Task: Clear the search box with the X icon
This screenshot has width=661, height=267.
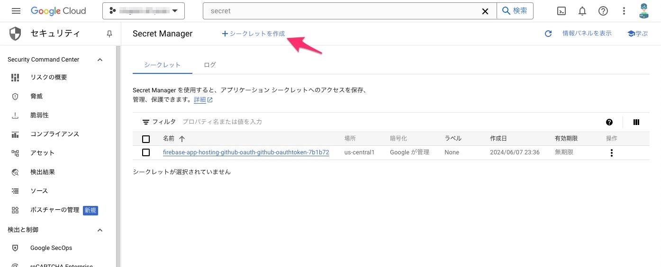Action: pyautogui.click(x=485, y=11)
